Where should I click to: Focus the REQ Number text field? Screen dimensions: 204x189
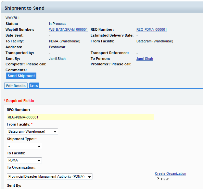click(x=80, y=117)
